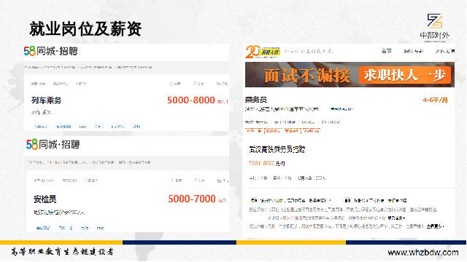
Task: Click the 面试不漏接 banner image
Action: (350, 74)
